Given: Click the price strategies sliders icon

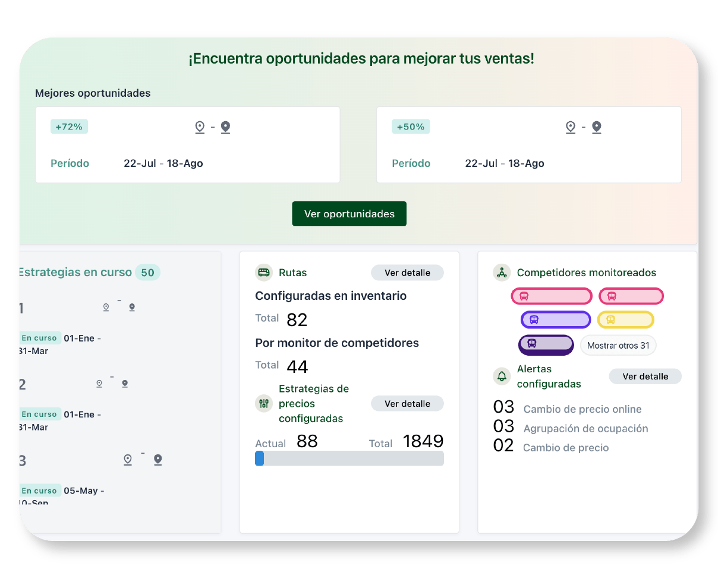Looking at the screenshot, I should tap(264, 403).
